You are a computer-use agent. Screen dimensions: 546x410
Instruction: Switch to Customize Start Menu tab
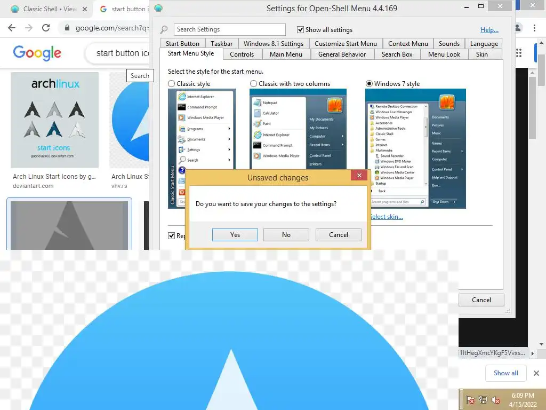[346, 44]
